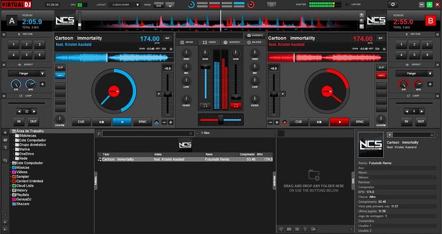Screen dimensions: 442x234
Task: Collapse deck B EFFECT section
Action: point(438,65)
